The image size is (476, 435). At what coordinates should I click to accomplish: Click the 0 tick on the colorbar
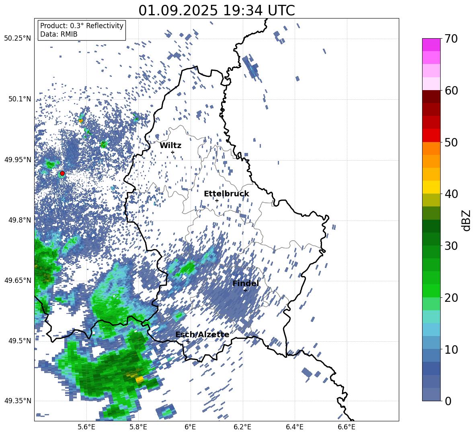pos(448,401)
